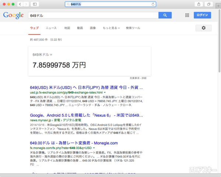Image resolution: width=221 pixels, height=177 pixels.
Task: Expand the fx.monegle.com URL dropdown arrow
Action: [94, 148]
